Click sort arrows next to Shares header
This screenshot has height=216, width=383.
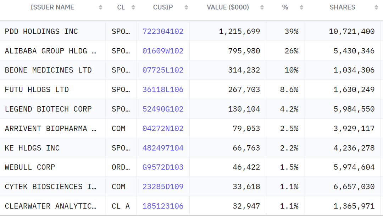tap(376, 7)
